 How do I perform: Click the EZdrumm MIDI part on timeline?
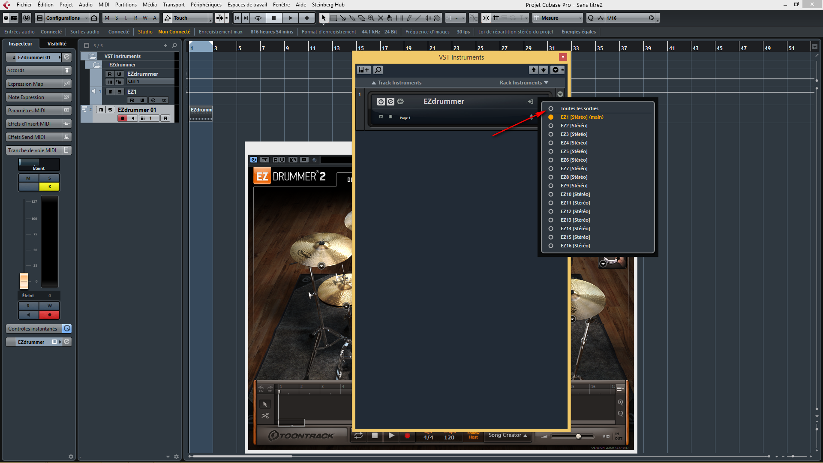(201, 113)
